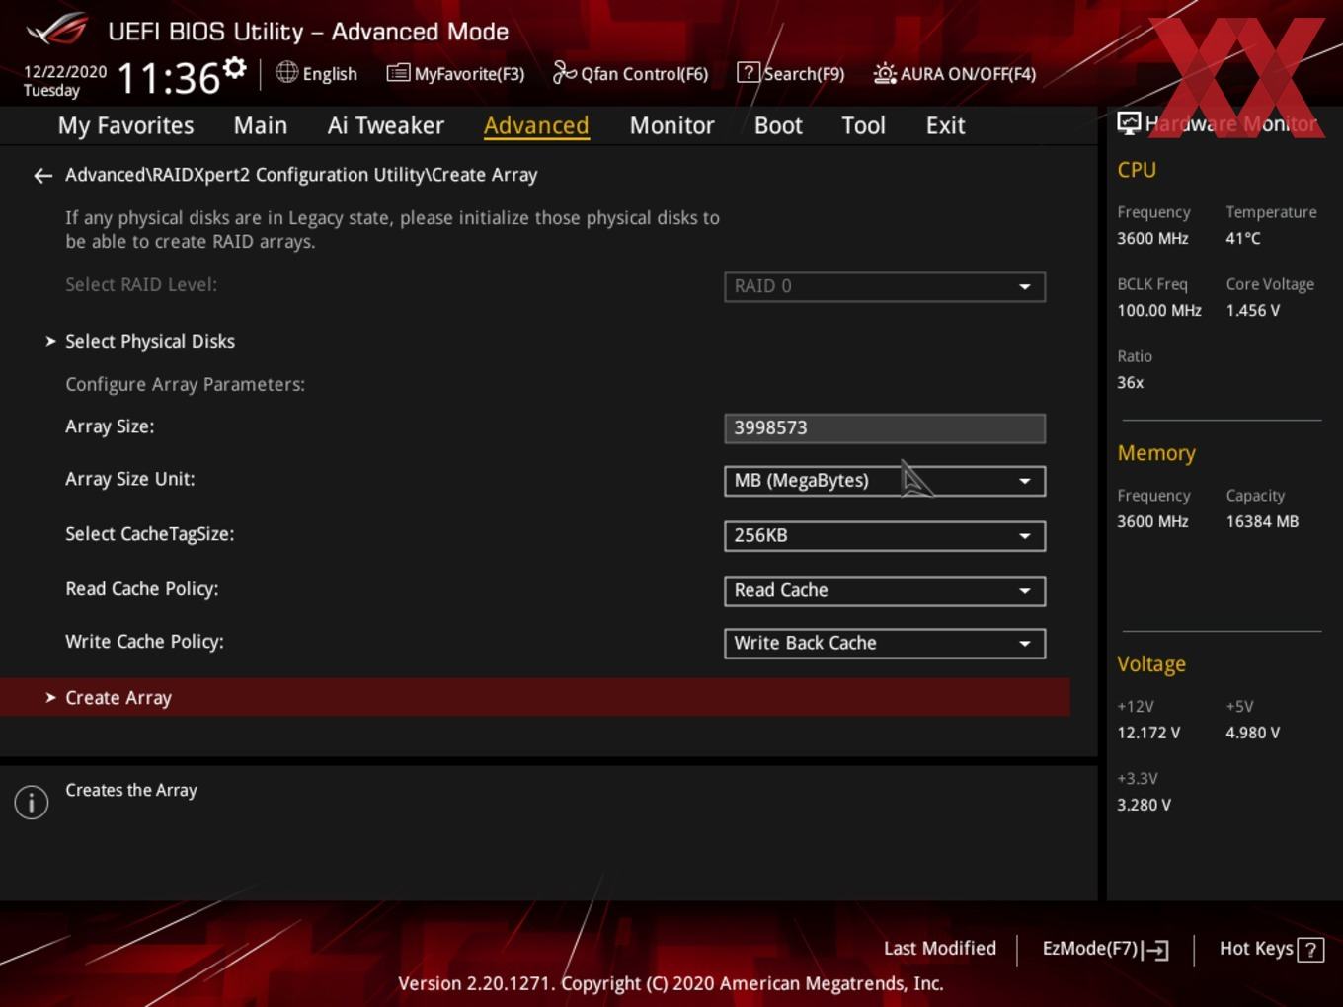Click BCLK Freq value 100.00 MHz
The image size is (1343, 1007).
[x=1159, y=311]
